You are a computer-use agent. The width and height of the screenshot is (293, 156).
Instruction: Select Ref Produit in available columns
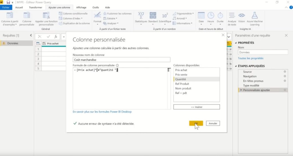click(x=196, y=84)
